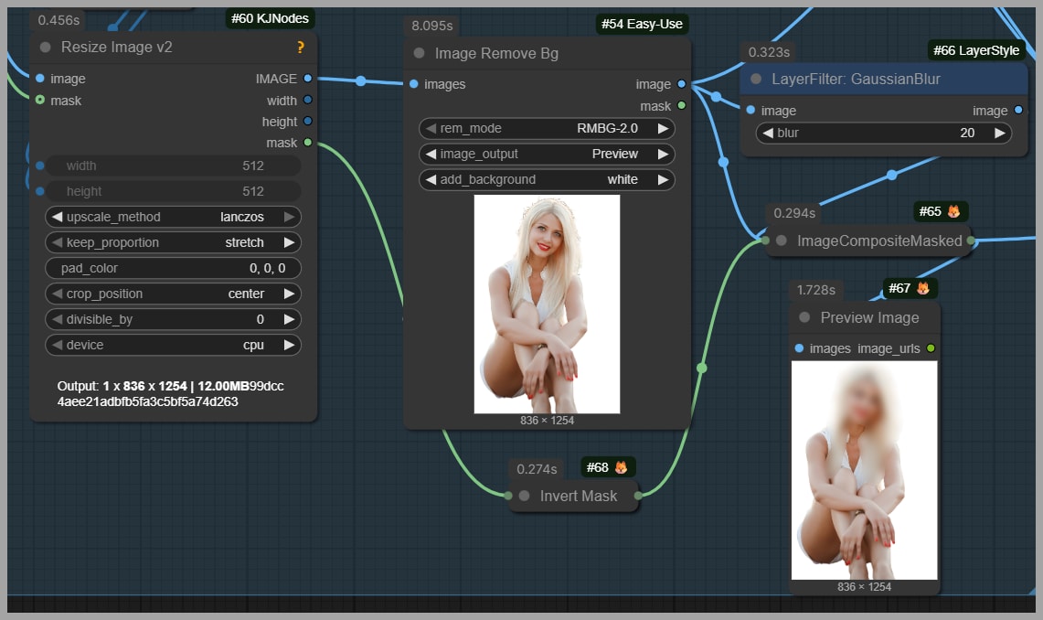Click the blurred preview image thumbnail
This screenshot has width=1043, height=620.
(x=864, y=470)
